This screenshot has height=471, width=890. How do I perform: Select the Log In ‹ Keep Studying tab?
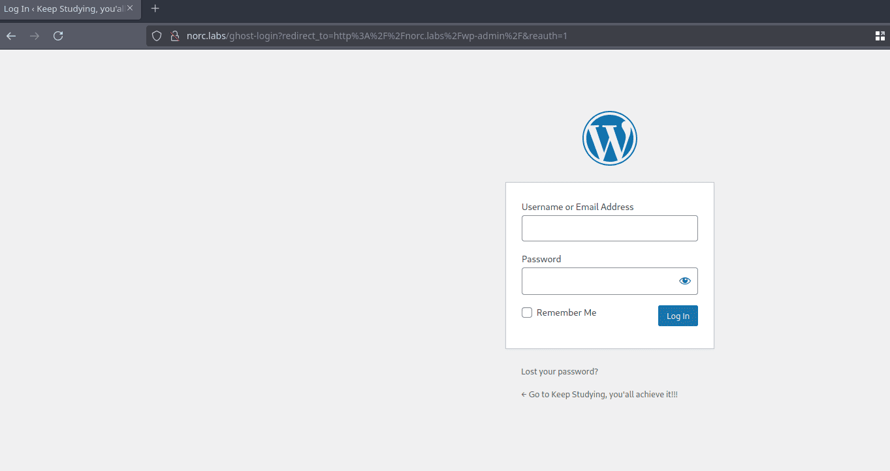pos(62,8)
